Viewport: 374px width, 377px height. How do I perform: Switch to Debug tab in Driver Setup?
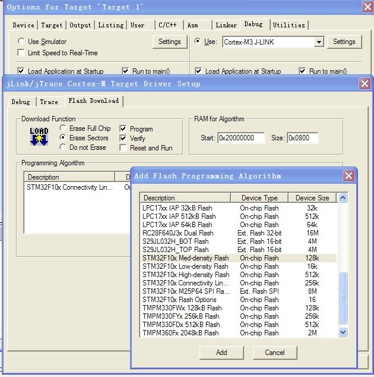click(x=21, y=102)
